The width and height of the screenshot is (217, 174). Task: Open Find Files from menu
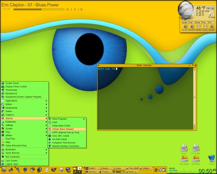coord(24,139)
